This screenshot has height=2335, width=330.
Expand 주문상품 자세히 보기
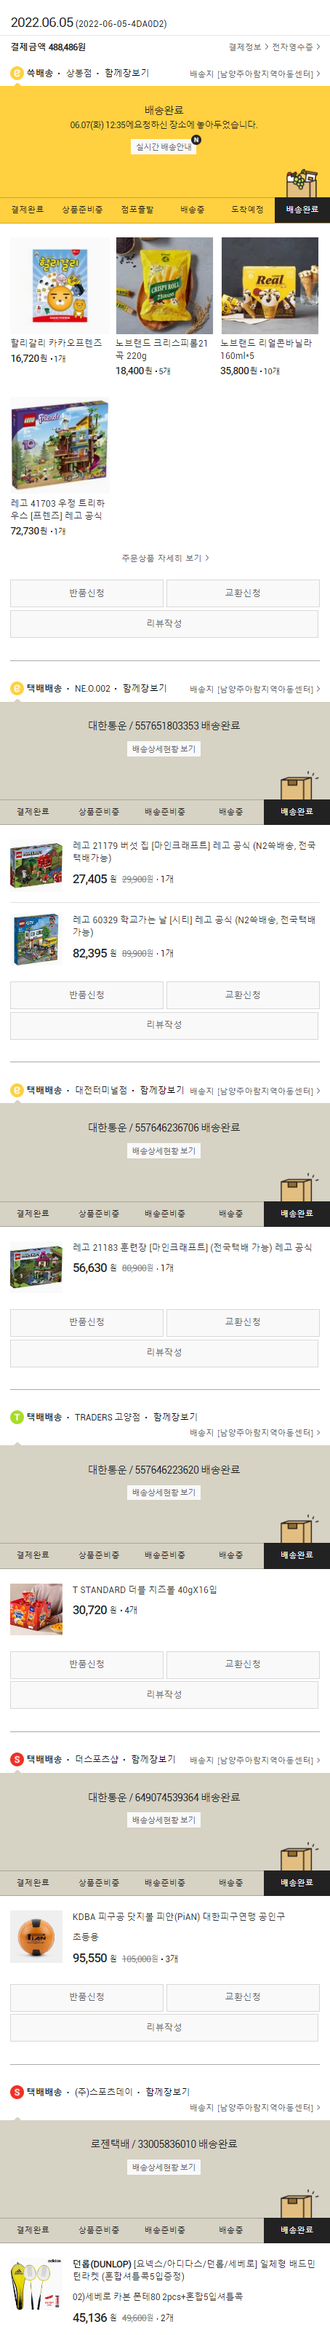click(164, 558)
